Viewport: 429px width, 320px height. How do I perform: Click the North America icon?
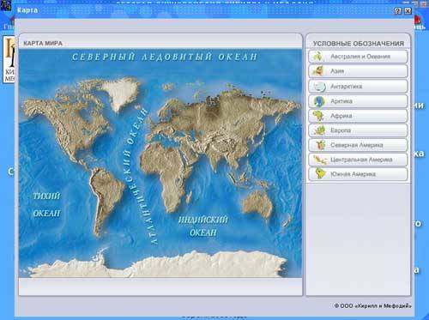pyautogui.click(x=319, y=145)
